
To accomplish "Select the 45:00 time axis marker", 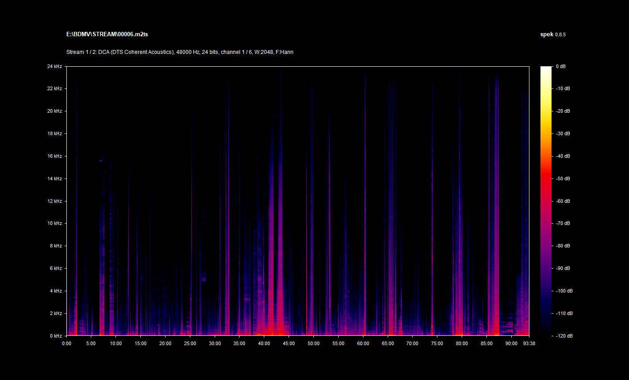I will coord(289,343).
